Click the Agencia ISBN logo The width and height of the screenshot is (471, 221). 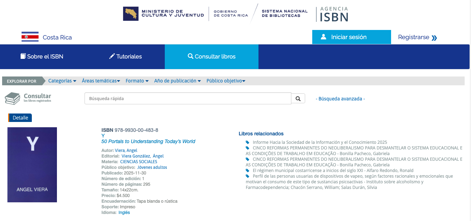point(334,14)
